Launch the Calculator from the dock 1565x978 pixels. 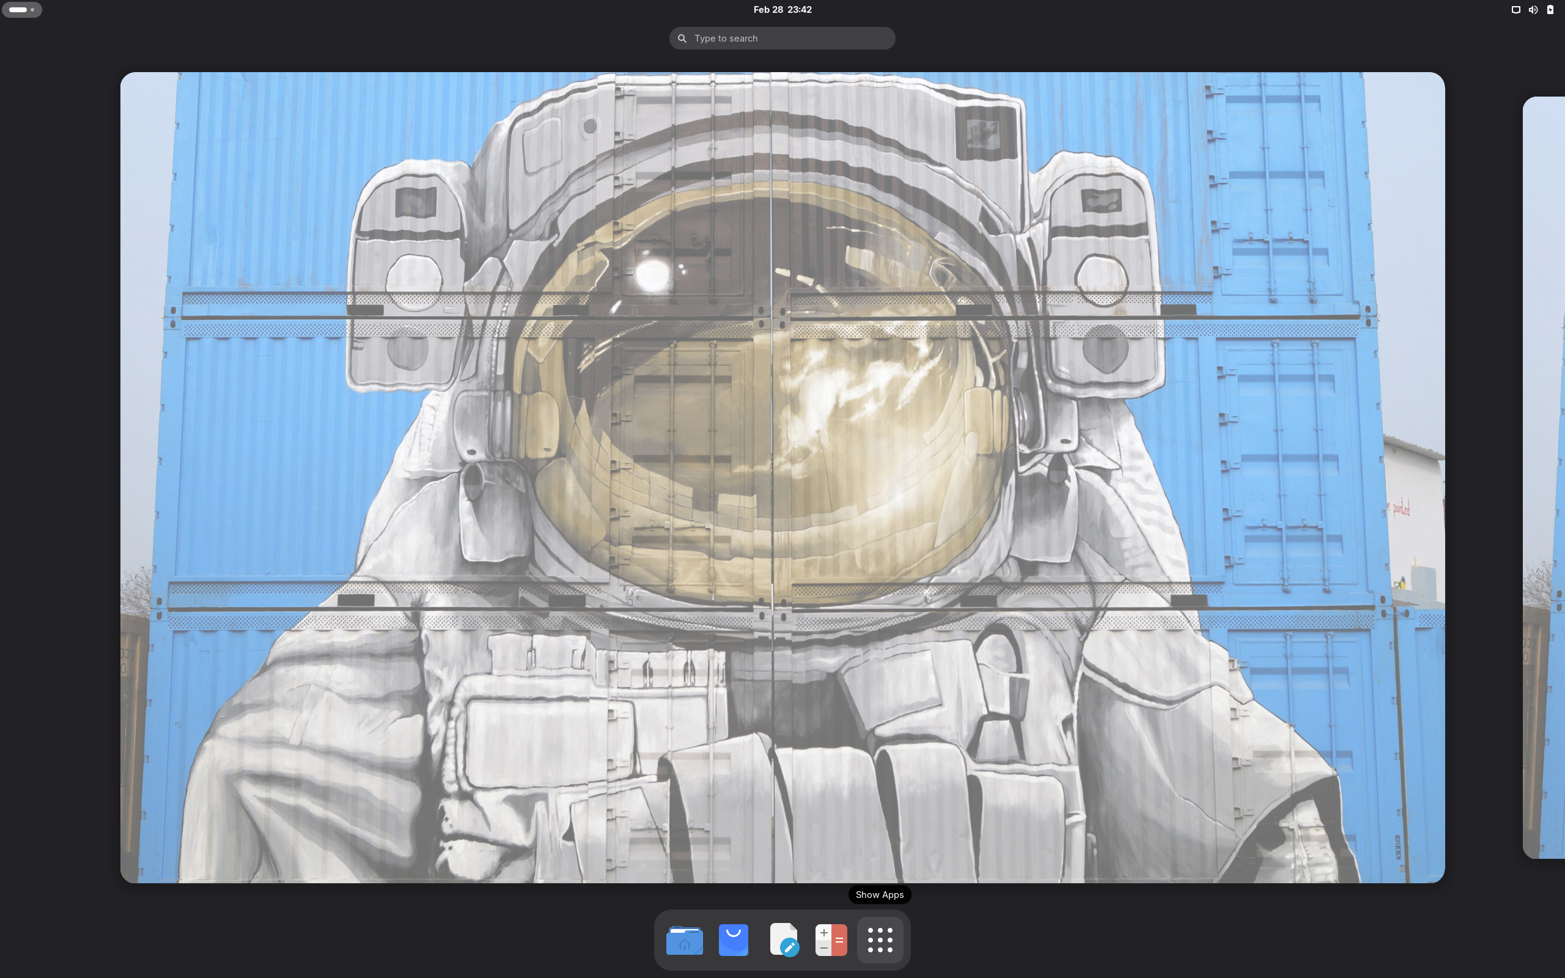(x=831, y=940)
